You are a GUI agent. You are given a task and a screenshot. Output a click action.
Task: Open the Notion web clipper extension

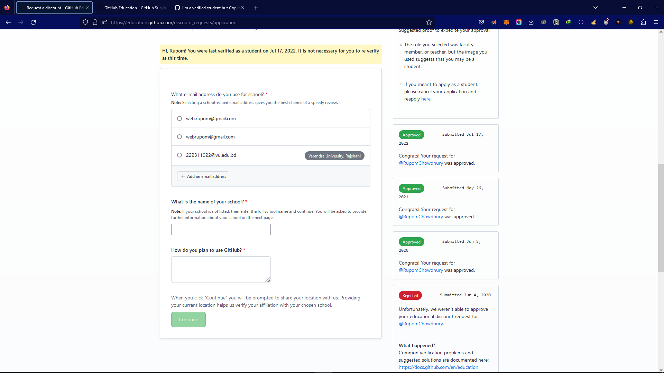pyautogui.click(x=556, y=22)
